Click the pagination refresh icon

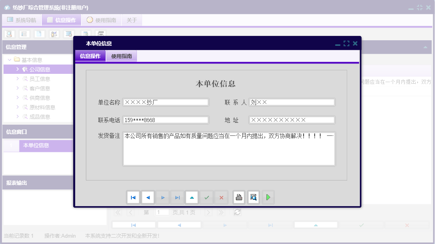(x=237, y=212)
